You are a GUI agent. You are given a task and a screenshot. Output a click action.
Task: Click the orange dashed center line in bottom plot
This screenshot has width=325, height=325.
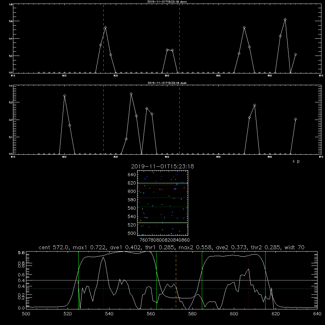coord(176,280)
